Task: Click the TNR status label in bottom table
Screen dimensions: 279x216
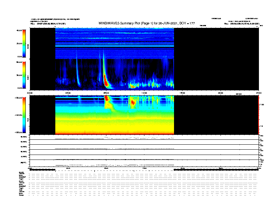Action: pos(21,190)
